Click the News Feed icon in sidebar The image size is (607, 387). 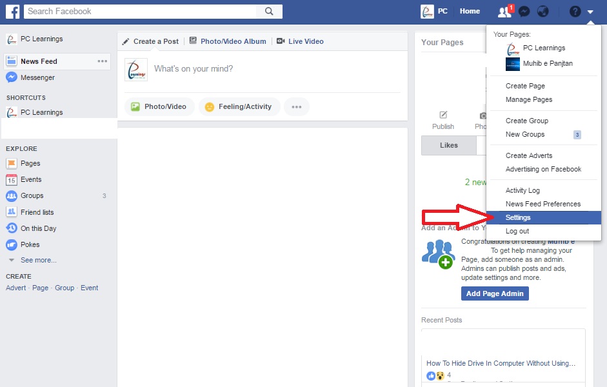12,61
